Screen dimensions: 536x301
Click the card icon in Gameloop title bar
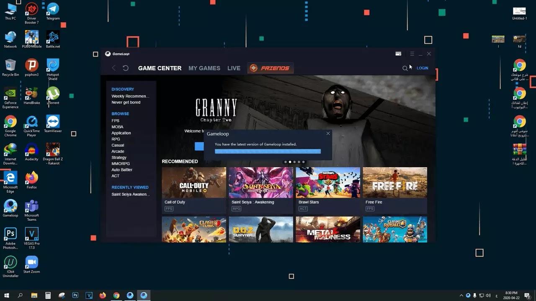[x=398, y=54]
